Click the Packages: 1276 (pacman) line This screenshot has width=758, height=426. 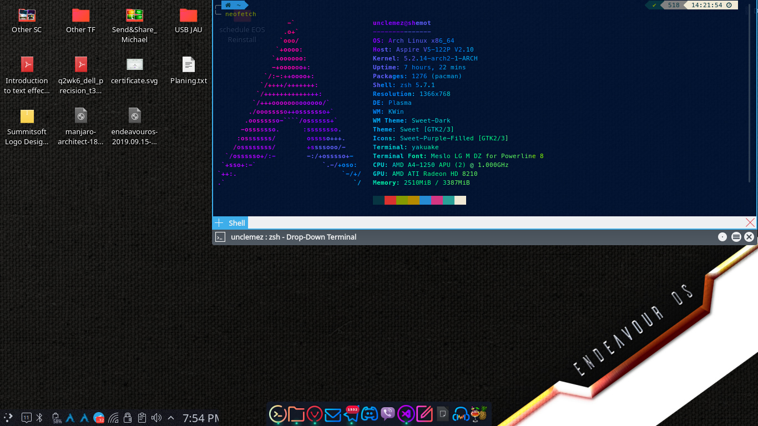417,76
